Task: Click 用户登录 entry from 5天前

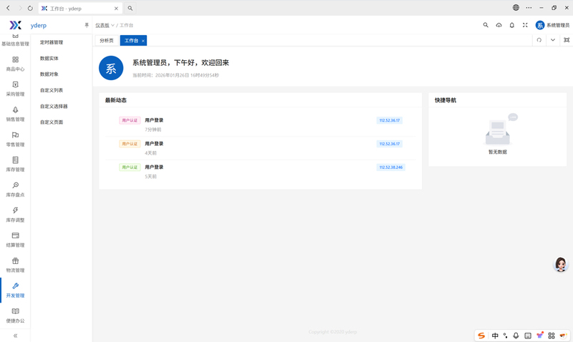Action: (x=154, y=167)
